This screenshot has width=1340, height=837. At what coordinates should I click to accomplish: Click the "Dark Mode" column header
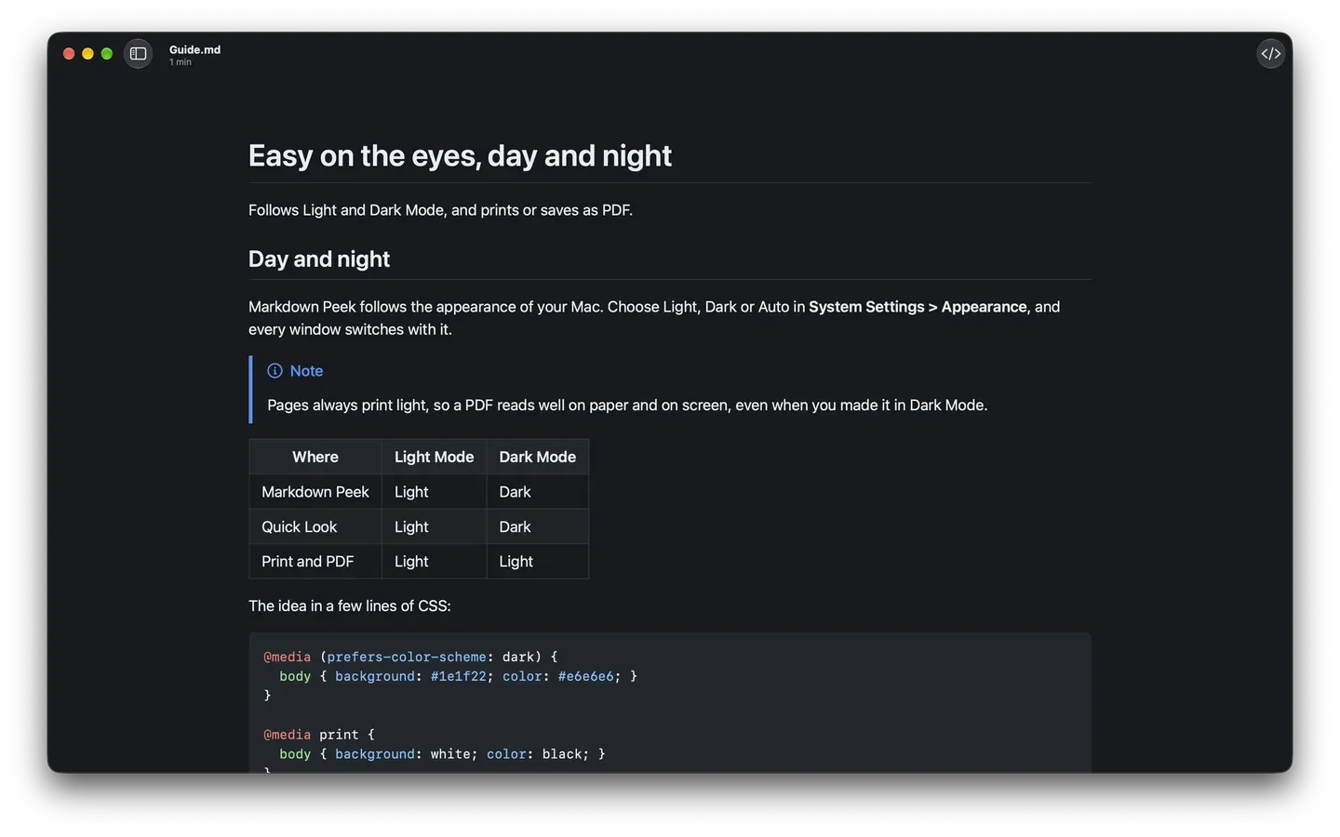point(537,457)
